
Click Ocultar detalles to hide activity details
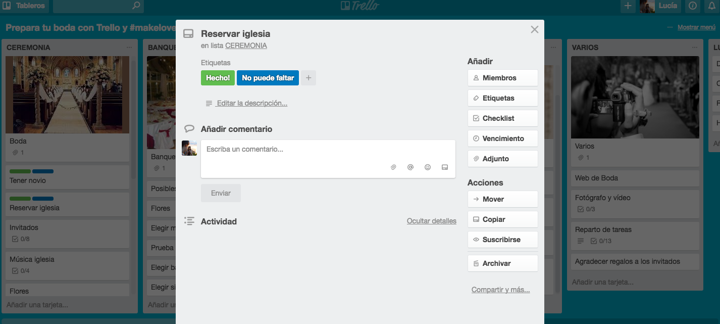click(431, 221)
